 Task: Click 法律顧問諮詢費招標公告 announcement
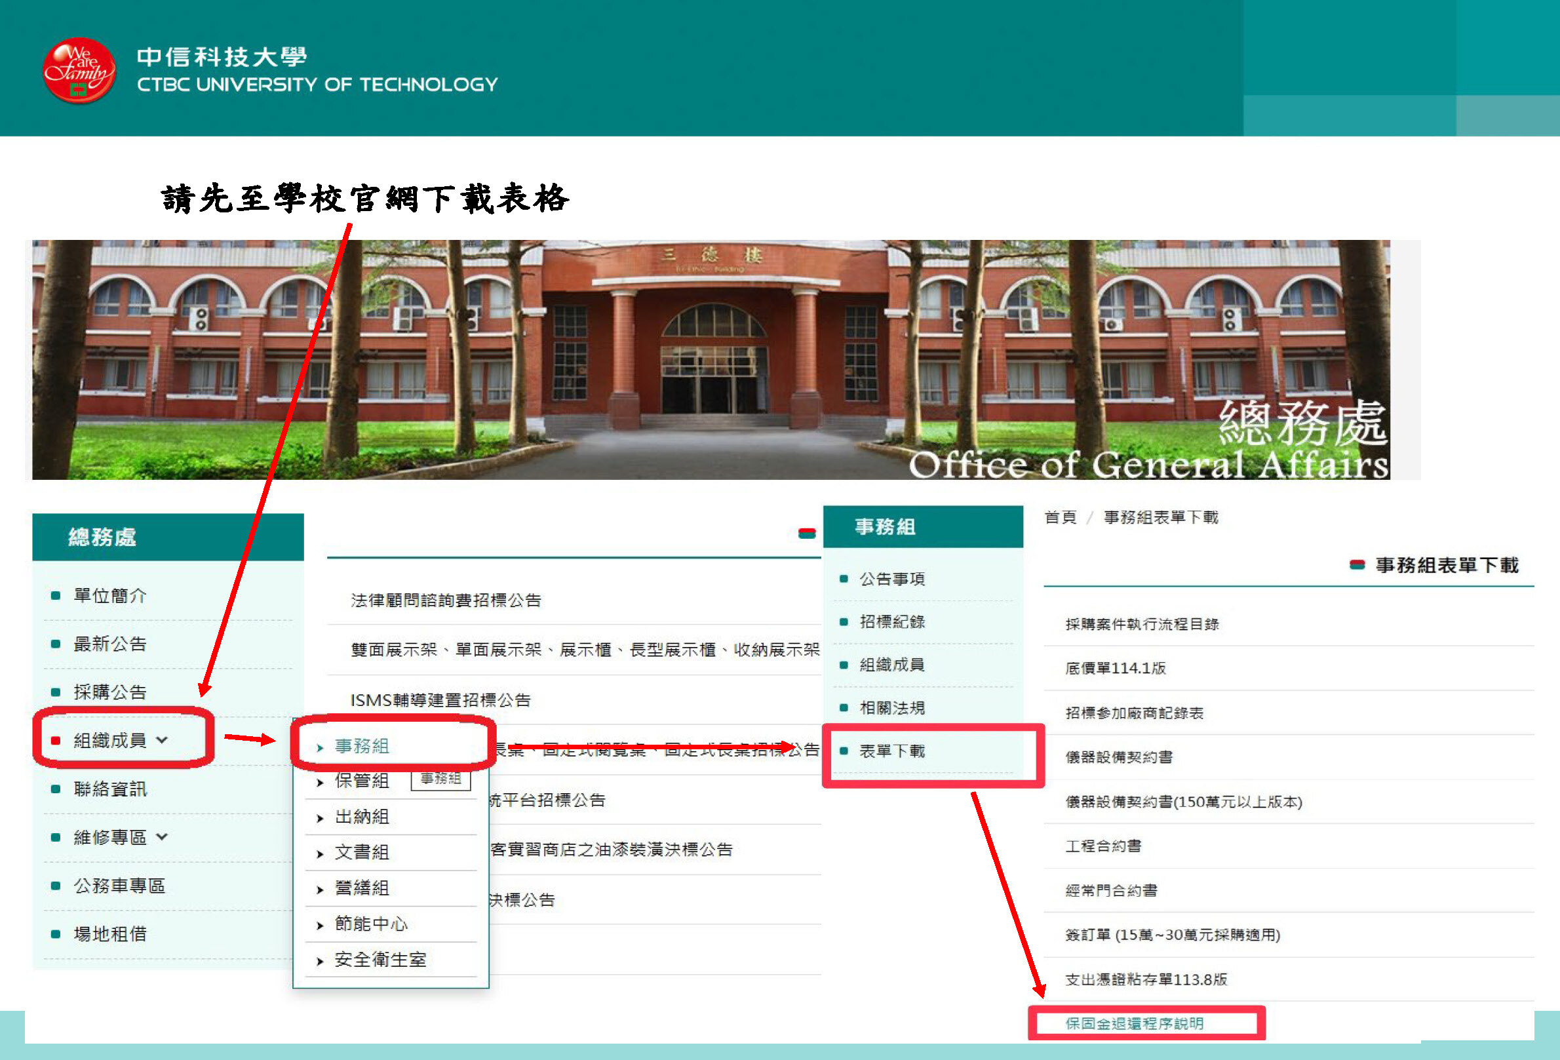click(x=446, y=600)
